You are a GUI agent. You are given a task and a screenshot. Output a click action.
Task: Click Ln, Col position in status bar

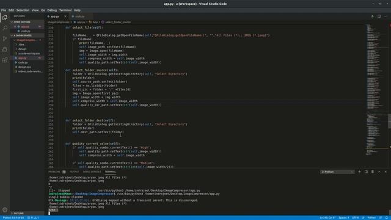[327, 218]
